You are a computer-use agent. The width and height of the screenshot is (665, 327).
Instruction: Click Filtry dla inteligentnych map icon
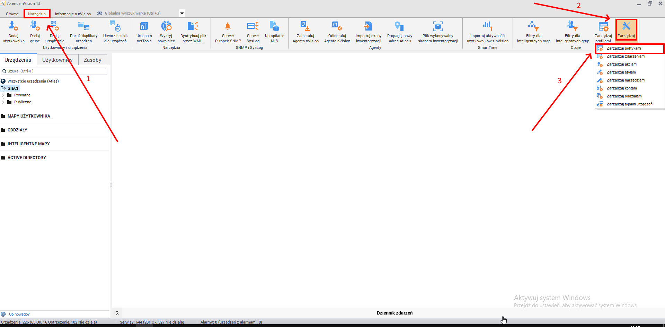pyautogui.click(x=533, y=26)
